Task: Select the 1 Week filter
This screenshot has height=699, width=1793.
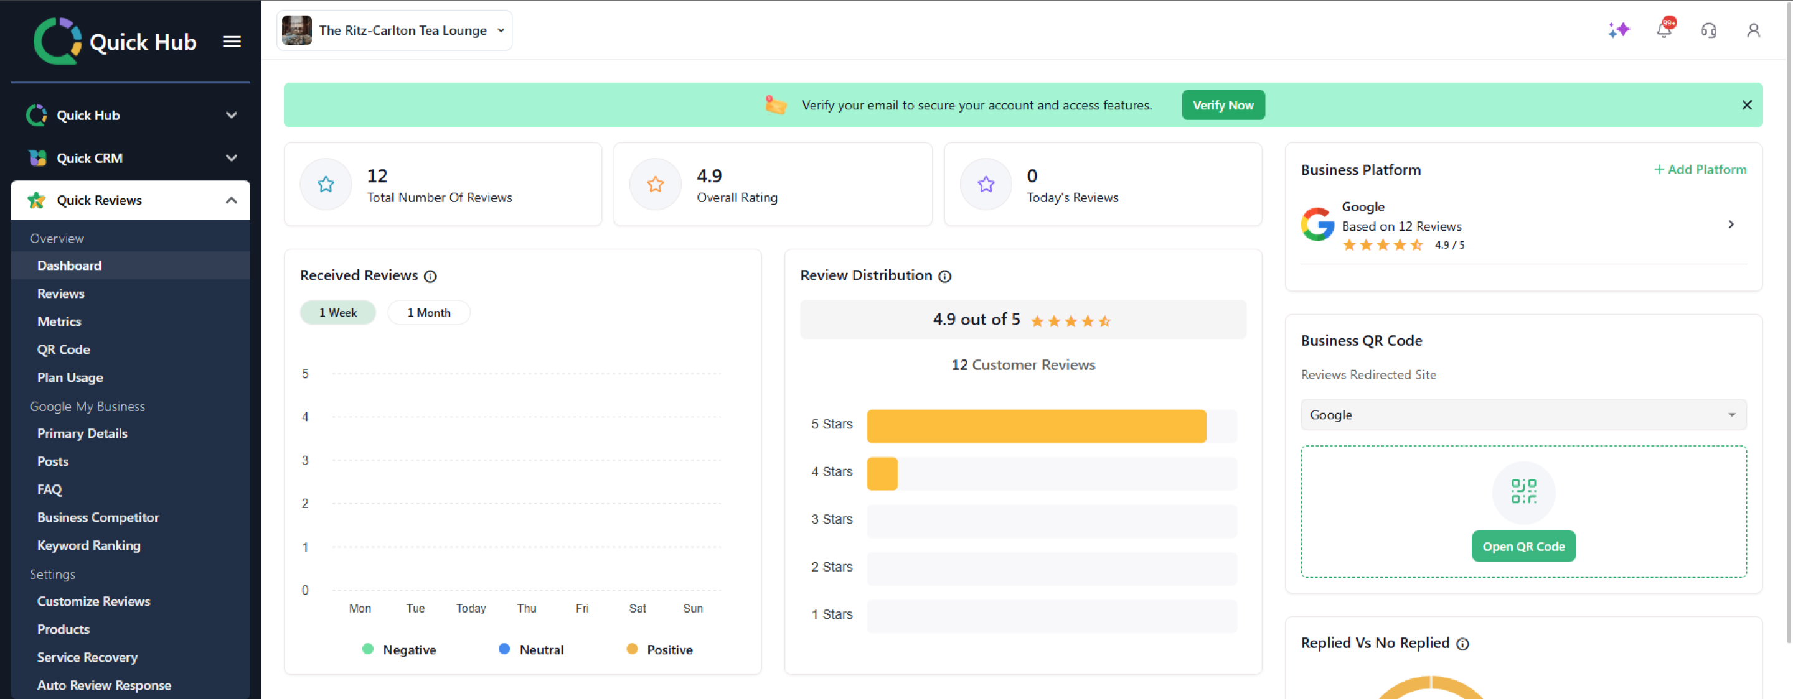Action: click(x=337, y=312)
